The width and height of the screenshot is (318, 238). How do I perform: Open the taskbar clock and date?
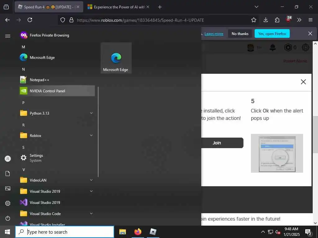pos(291,232)
